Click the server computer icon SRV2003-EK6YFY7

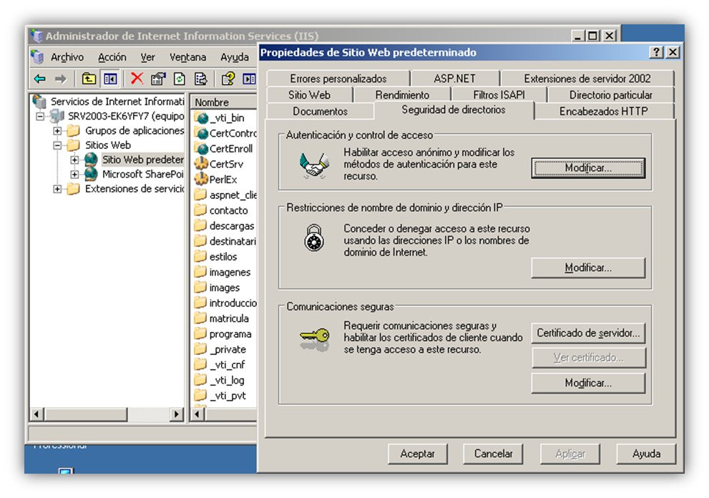(x=57, y=116)
